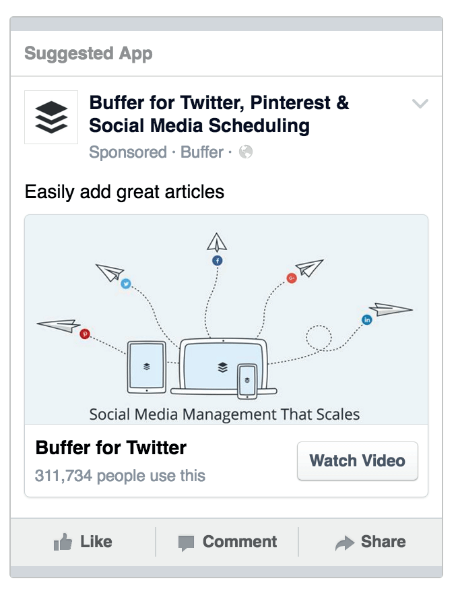Click the Share arrow icon
This screenshot has height=589, width=458.
point(345,542)
